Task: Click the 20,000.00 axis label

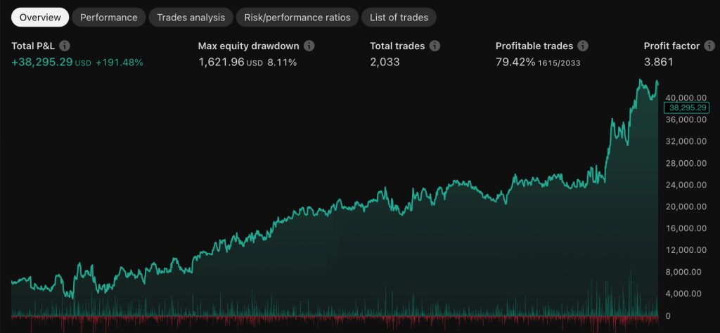Action: [686, 207]
